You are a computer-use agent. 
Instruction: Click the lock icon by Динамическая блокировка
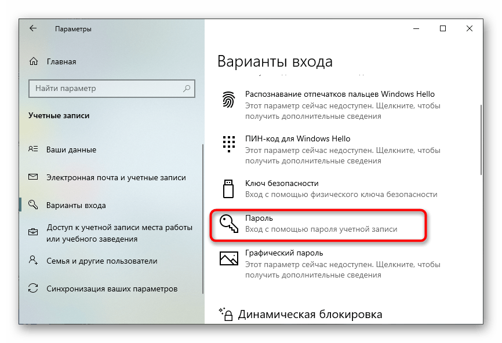(x=225, y=314)
